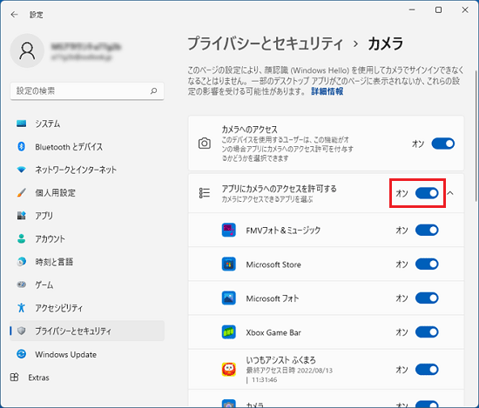This screenshot has height=408, width=479.
Task: Disable いつもアシスト ふくまろ camera toggle
Action: (x=427, y=370)
